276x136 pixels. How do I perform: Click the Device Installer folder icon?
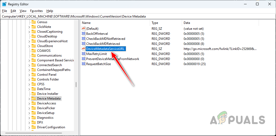tap(34, 94)
